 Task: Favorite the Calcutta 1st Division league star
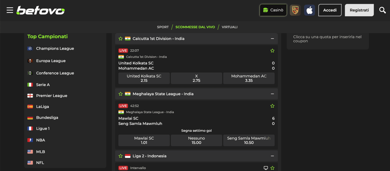click(121, 39)
